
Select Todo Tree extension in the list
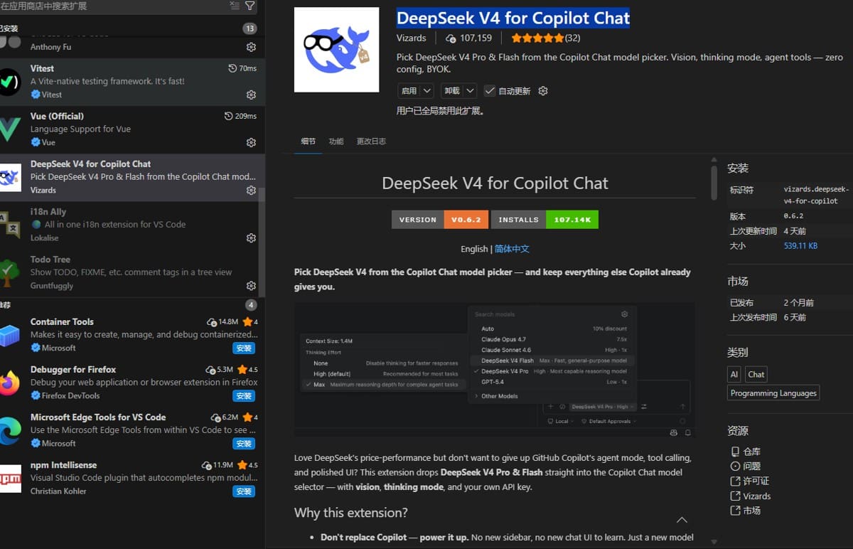132,273
